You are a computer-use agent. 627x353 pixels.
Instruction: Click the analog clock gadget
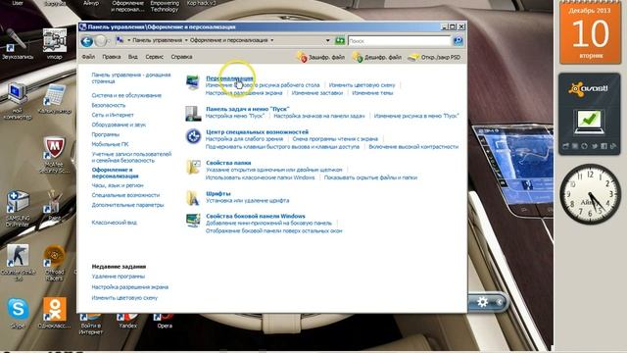click(590, 194)
